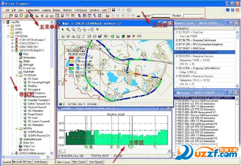Click the globe icon in Map second toolbar
The image size is (241, 166).
100,36
